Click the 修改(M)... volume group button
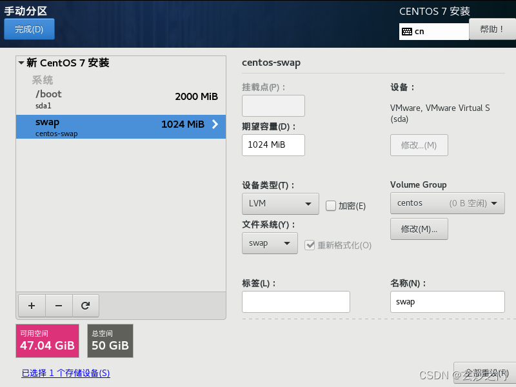This screenshot has width=516, height=387. pyautogui.click(x=419, y=229)
